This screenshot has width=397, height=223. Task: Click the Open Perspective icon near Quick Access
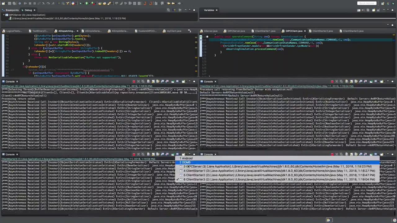coord(383,3)
